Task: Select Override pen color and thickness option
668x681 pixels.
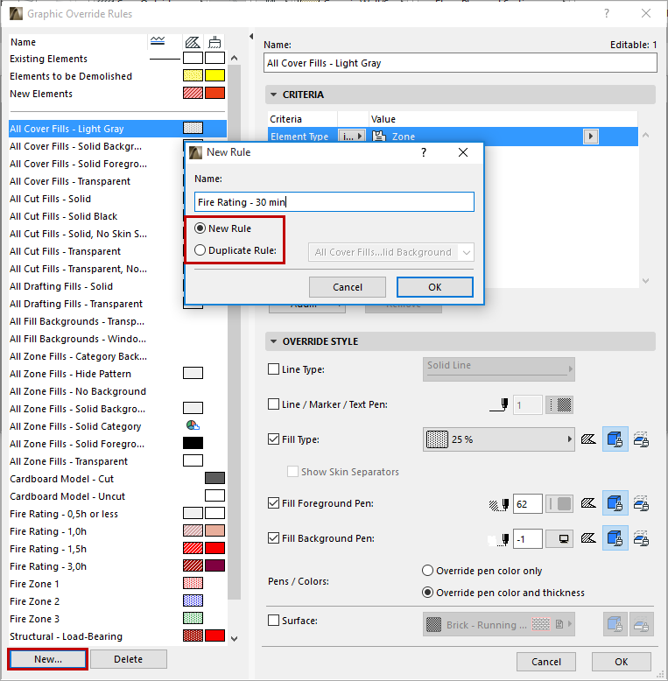Action: click(x=428, y=593)
